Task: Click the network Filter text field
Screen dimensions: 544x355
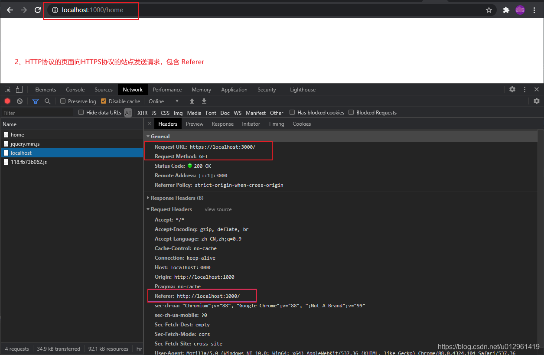Action: tap(38, 113)
